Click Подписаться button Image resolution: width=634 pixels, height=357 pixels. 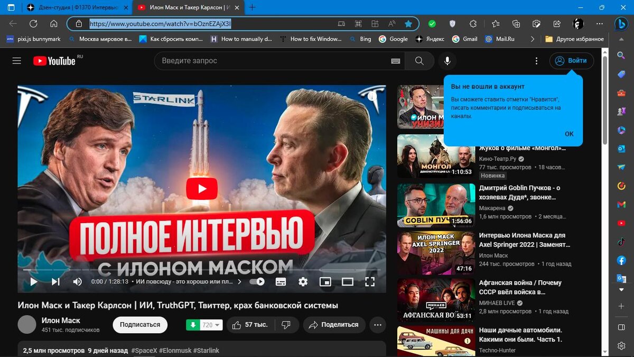tap(140, 325)
